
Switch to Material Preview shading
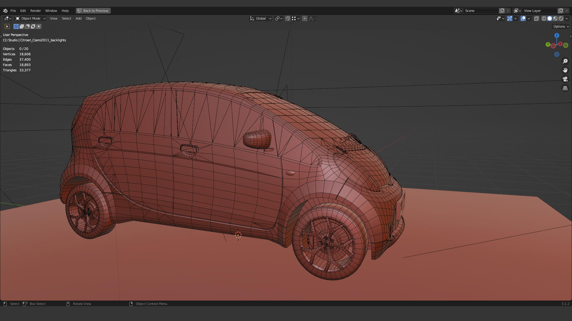(x=555, y=18)
